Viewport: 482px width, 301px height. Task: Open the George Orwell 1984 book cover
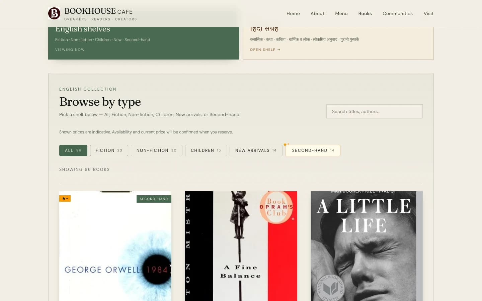click(115, 246)
